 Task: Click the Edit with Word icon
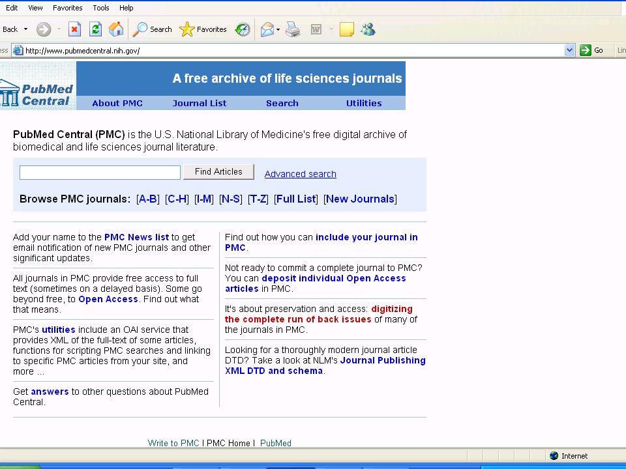(x=316, y=29)
